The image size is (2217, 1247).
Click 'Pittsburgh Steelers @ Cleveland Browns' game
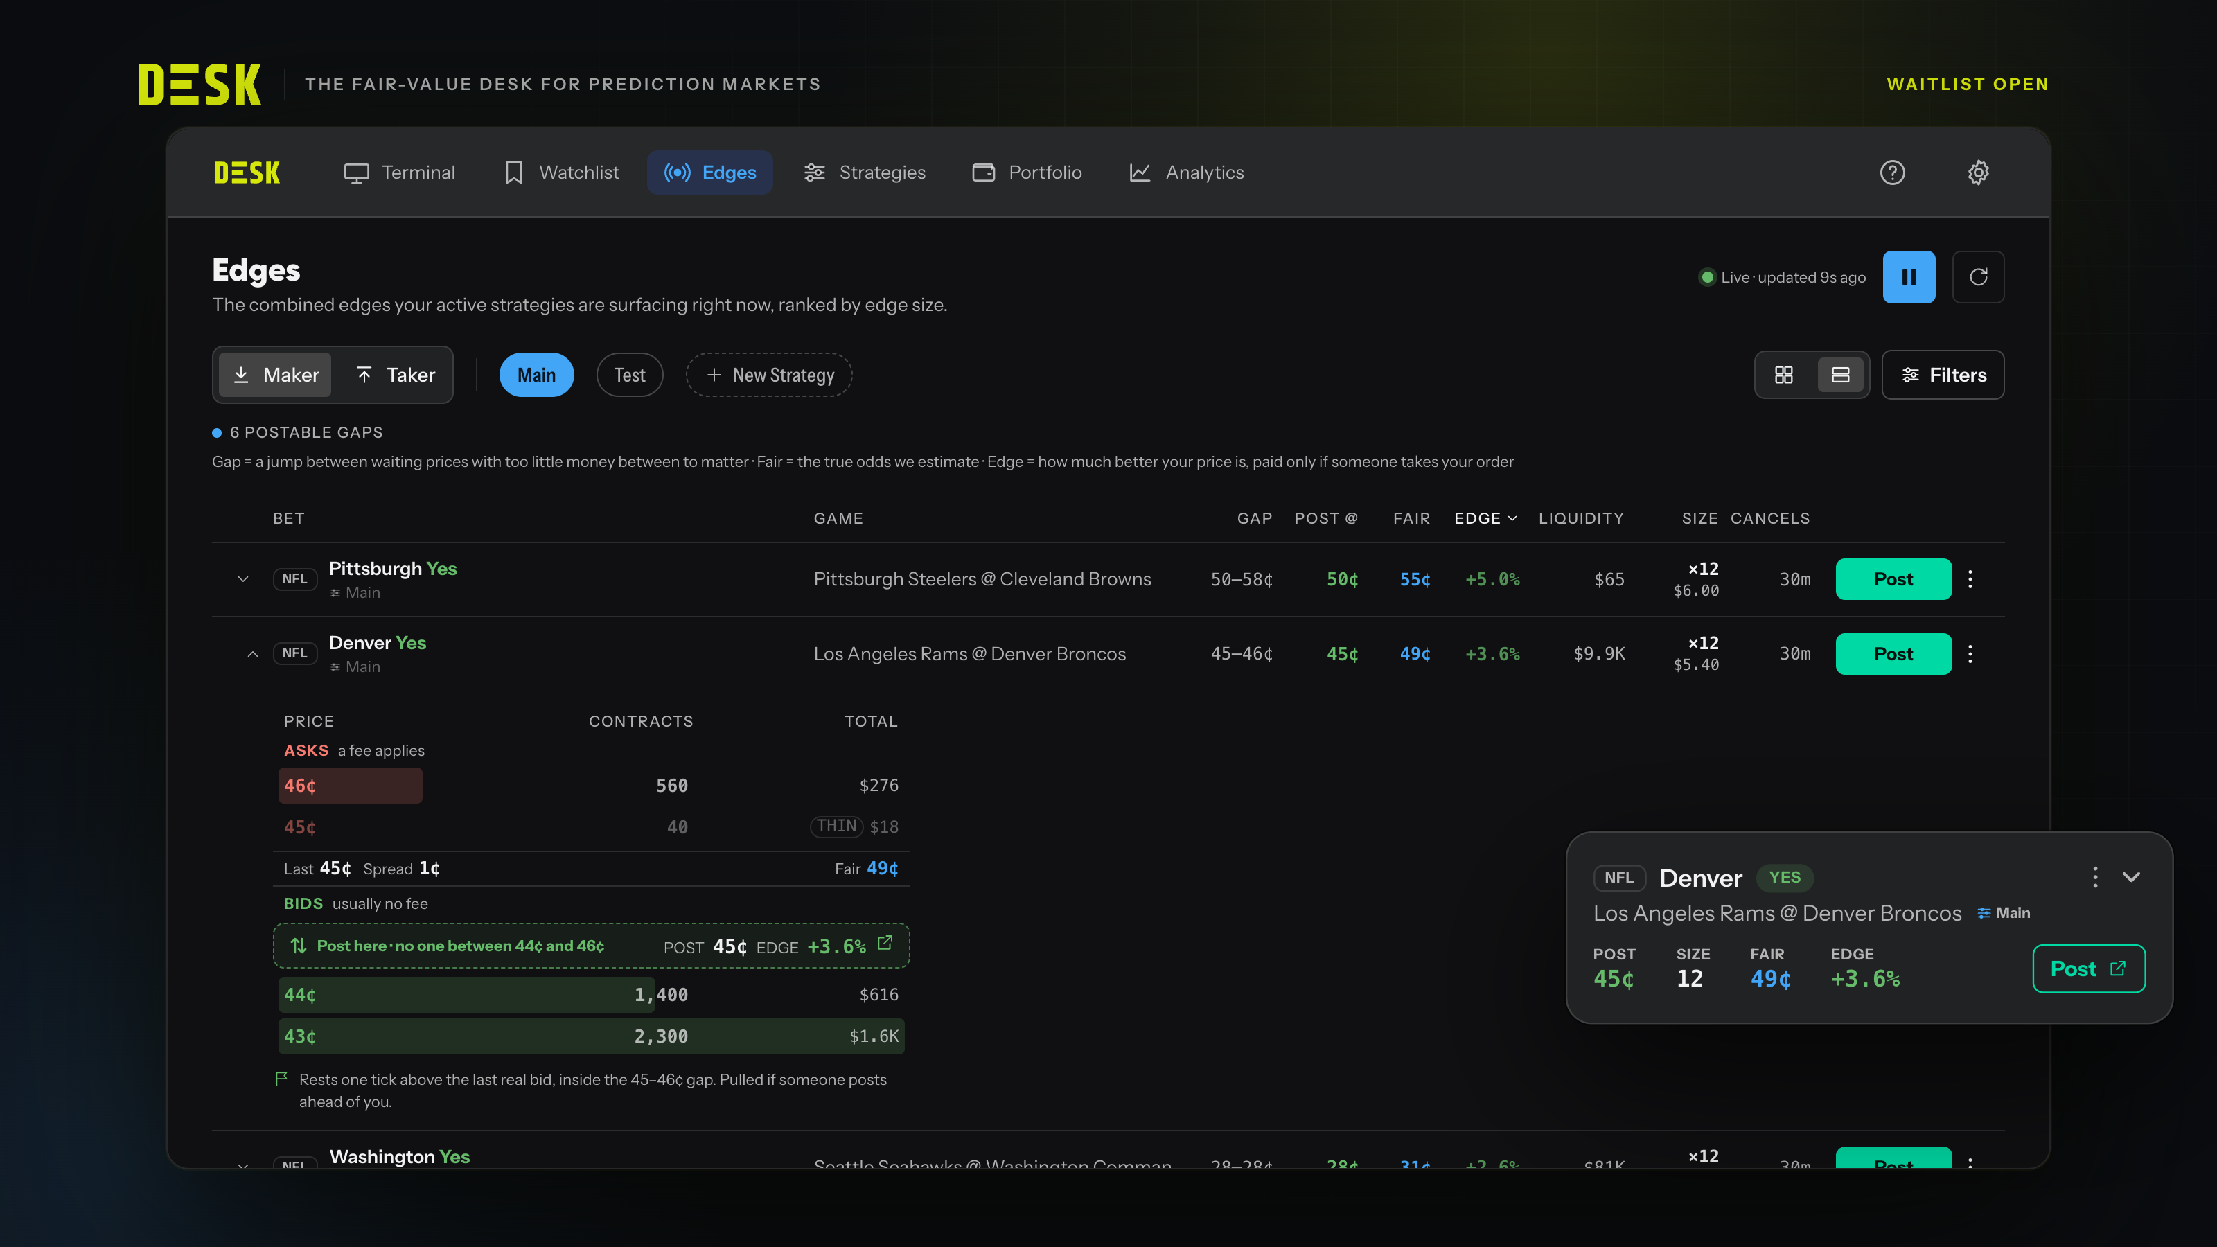(982, 579)
